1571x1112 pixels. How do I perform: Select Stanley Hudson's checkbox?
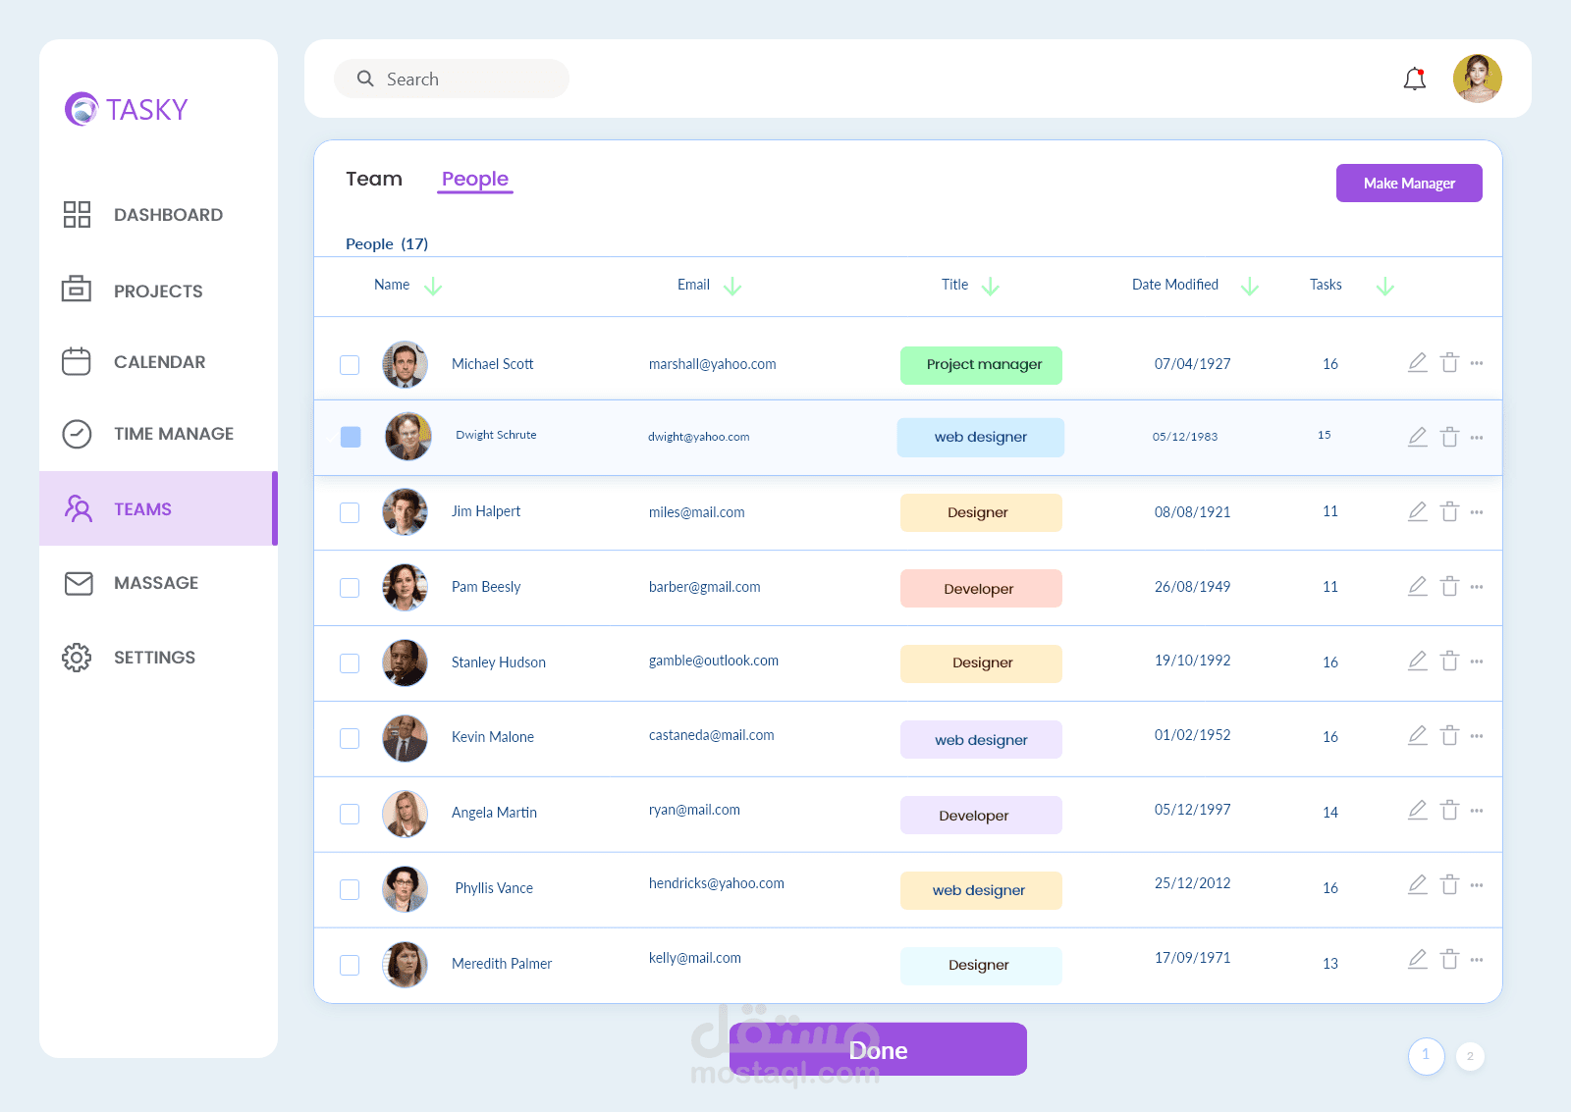pyautogui.click(x=350, y=663)
